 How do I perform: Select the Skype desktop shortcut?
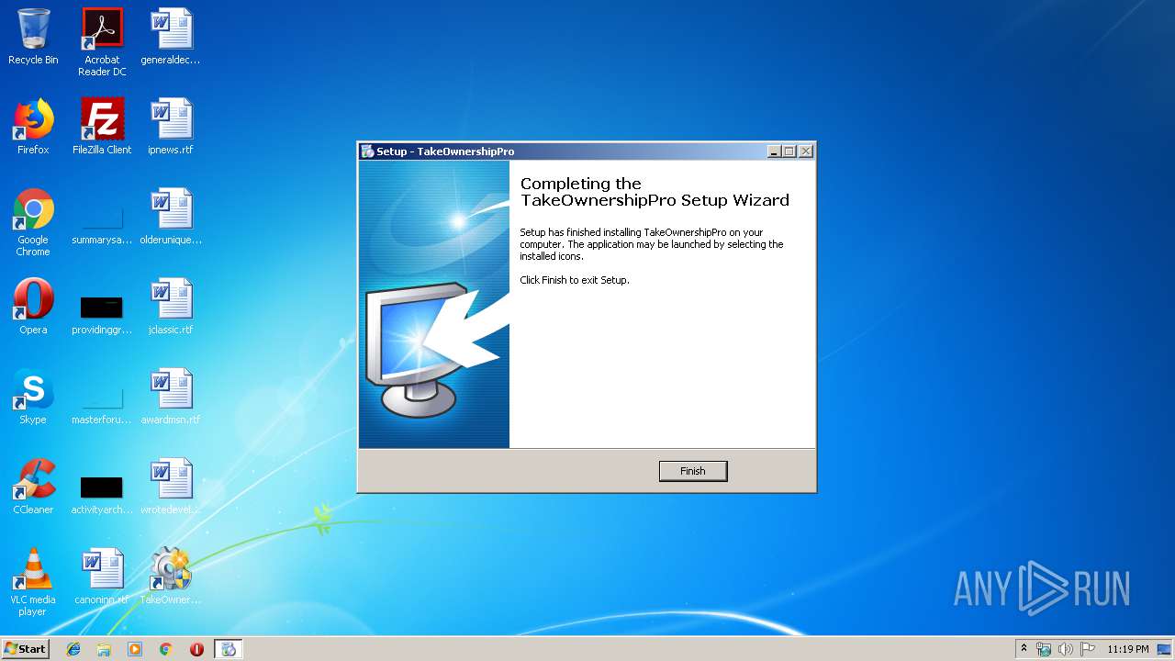(x=33, y=397)
